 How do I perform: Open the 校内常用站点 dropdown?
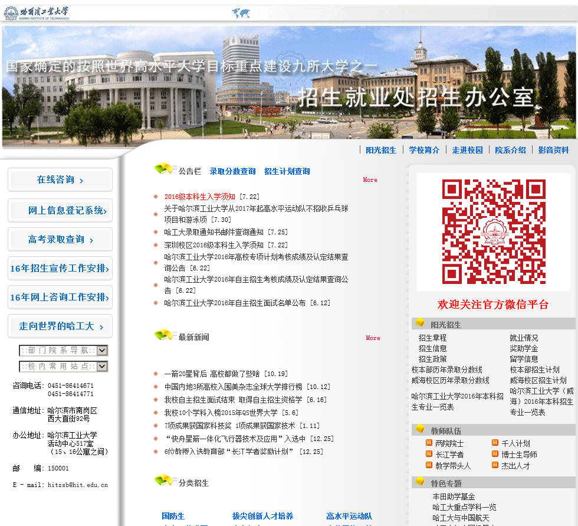tap(64, 366)
